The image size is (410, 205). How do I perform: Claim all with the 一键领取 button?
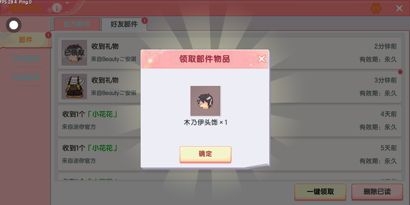[320, 192]
